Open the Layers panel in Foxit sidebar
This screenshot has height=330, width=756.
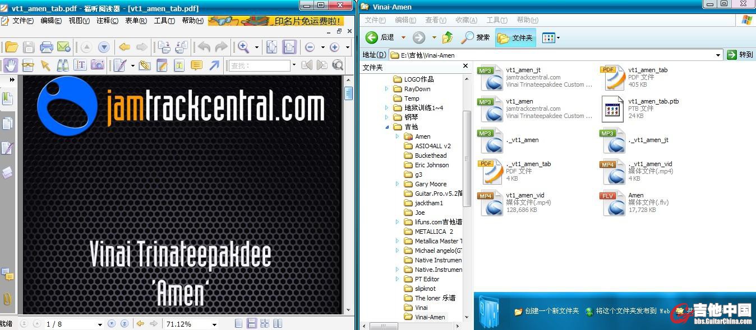pos(7,173)
